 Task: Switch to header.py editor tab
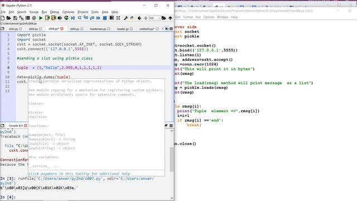pos(123,29)
